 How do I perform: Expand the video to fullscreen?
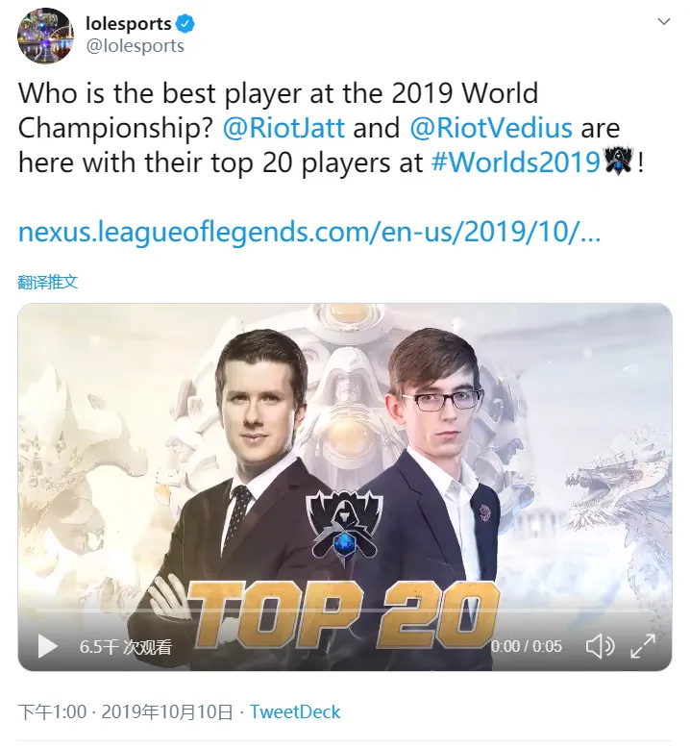(643, 646)
